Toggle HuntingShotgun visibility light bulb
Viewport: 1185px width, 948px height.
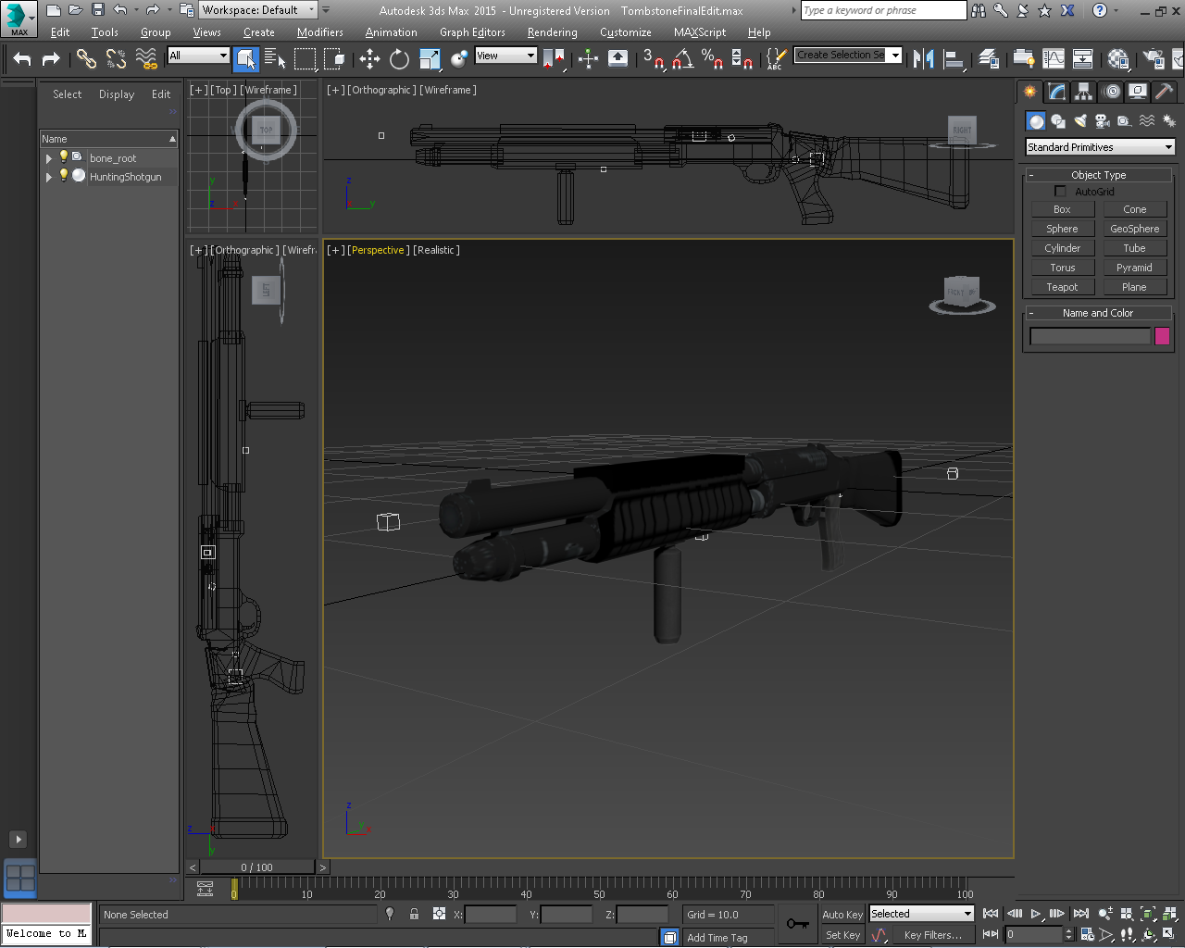63,175
